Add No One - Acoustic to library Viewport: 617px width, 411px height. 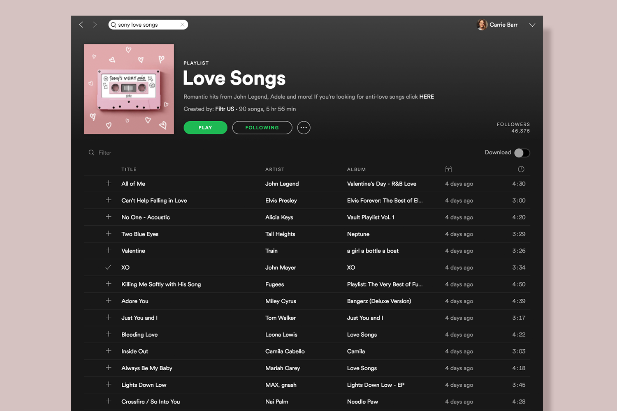pos(109,217)
